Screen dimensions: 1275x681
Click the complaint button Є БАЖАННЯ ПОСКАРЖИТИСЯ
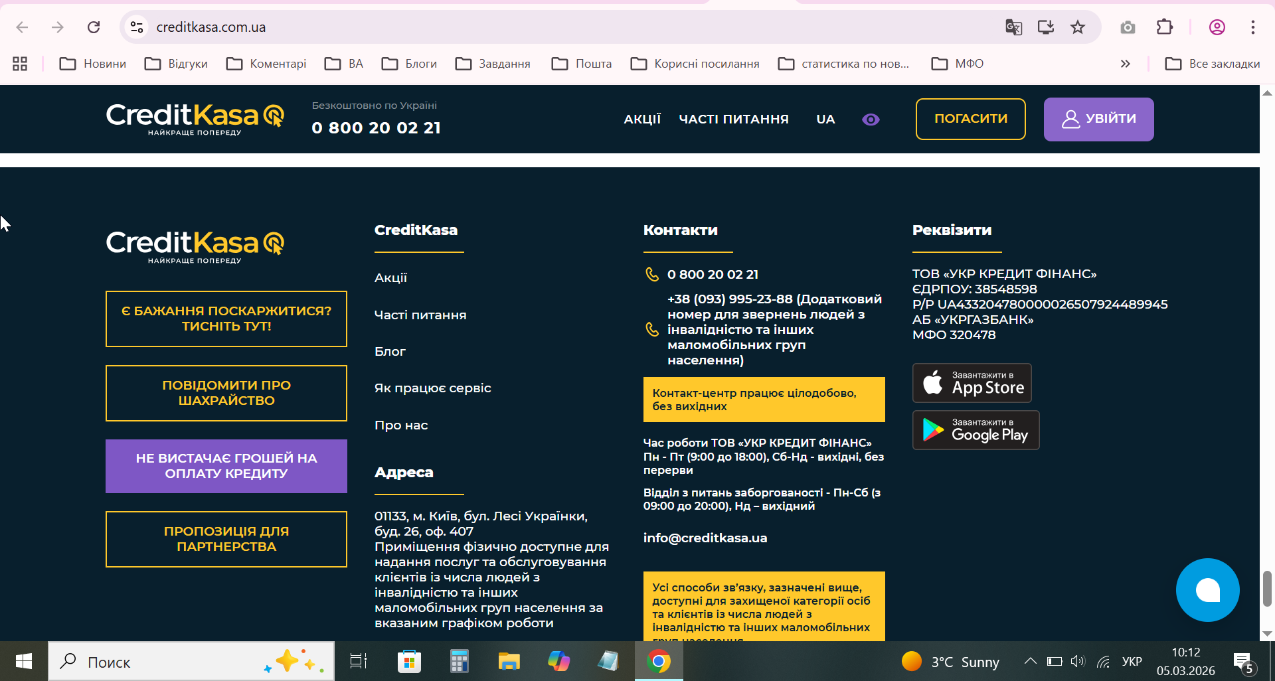tap(226, 319)
